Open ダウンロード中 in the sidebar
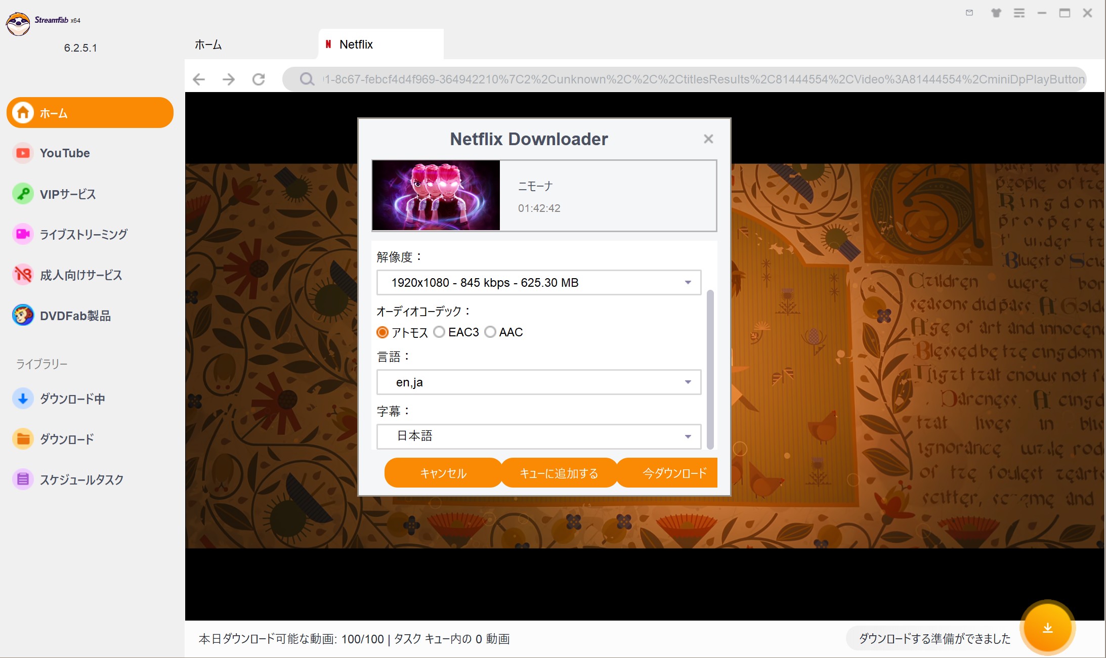This screenshot has height=658, width=1106. click(x=90, y=399)
